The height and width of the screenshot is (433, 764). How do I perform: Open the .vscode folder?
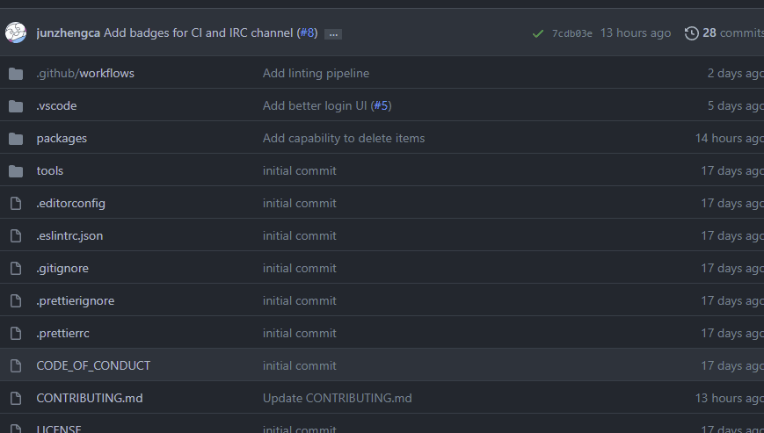(x=56, y=105)
